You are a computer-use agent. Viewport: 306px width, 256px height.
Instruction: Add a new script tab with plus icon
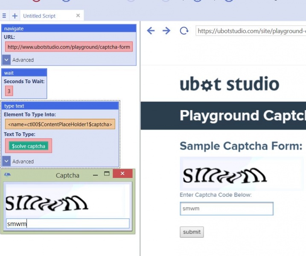pyautogui.click(x=15, y=16)
